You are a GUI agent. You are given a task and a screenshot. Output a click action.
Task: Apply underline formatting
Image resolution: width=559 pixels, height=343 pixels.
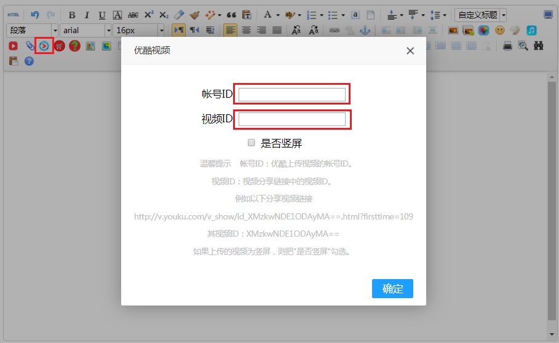[102, 15]
